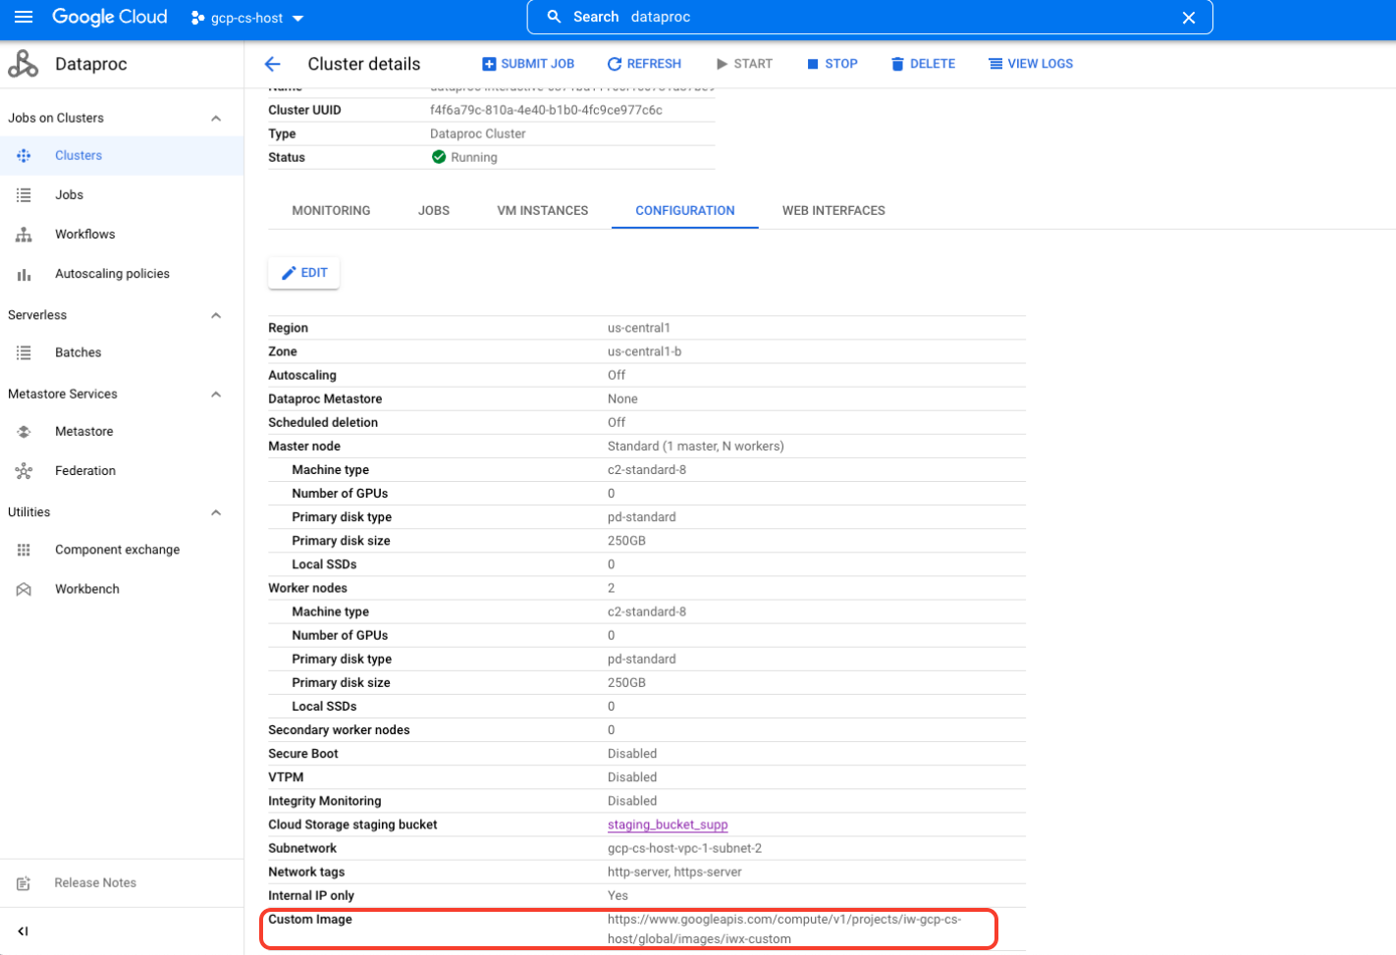Viewport: 1396px width, 955px height.
Task: Clear the search with the X icon
Action: 1189,18
